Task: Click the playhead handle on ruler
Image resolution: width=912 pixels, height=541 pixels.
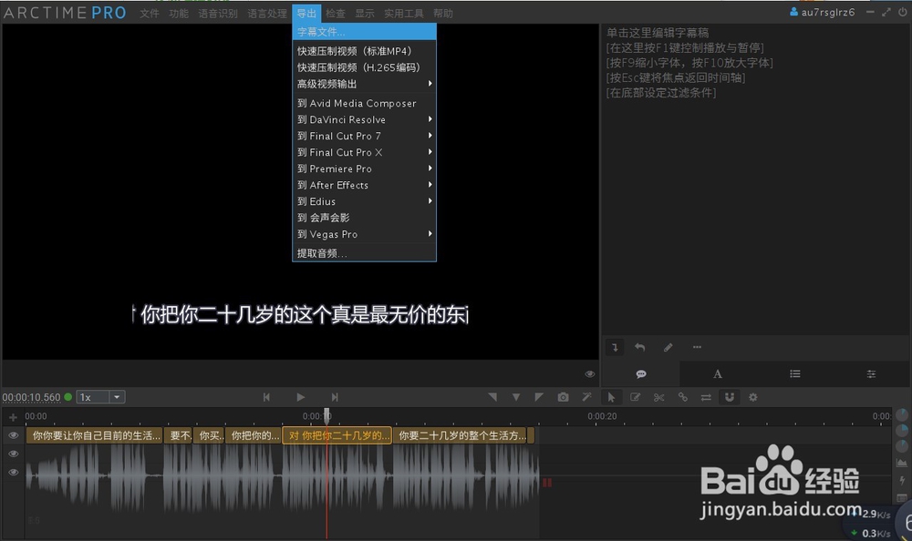Action: tap(326, 415)
